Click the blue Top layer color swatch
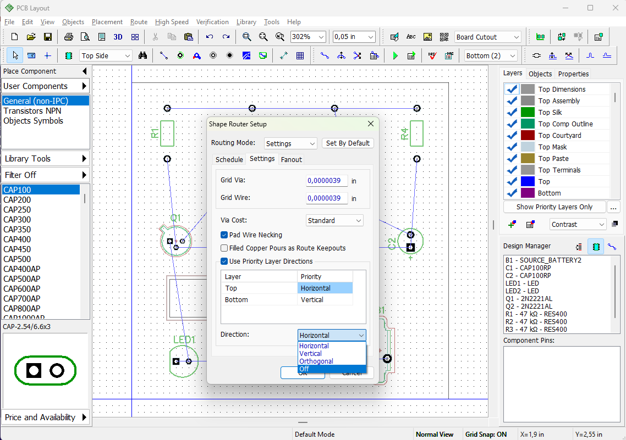This screenshot has width=626, height=440. click(x=528, y=182)
